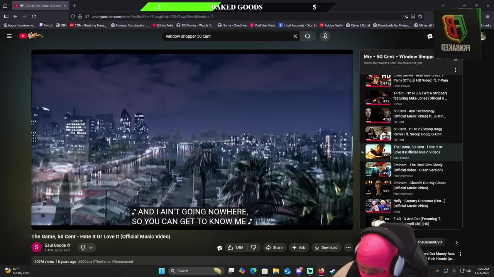Open the Home - OneDrive bookmark

pos(232,25)
